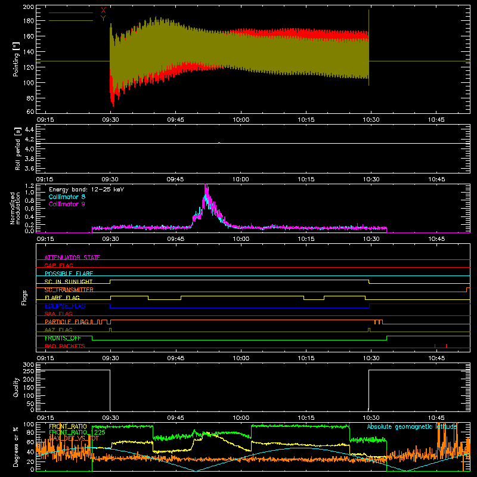Click the ATTENUATOR_STATE flag label
The height and width of the screenshot is (477, 477).
[x=72, y=258]
